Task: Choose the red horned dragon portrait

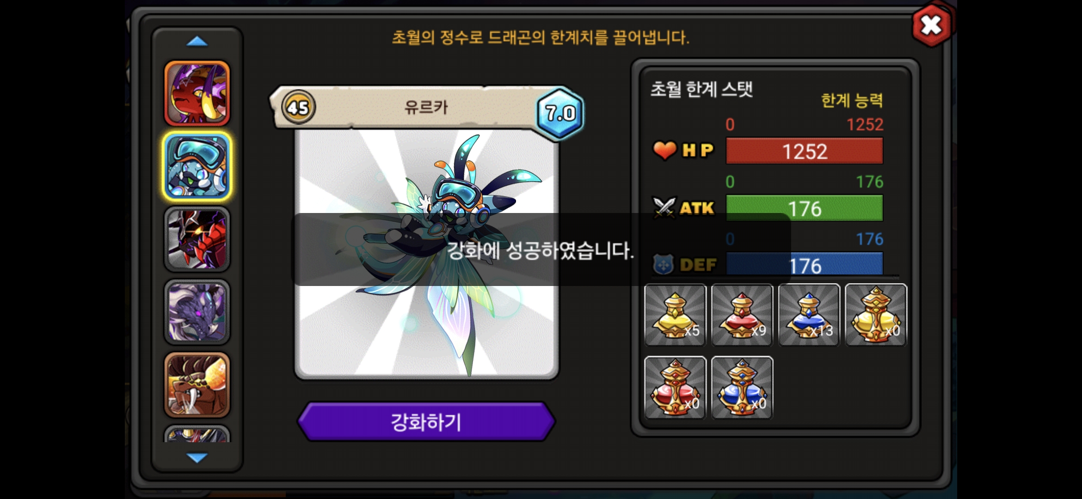Action: coord(197,93)
